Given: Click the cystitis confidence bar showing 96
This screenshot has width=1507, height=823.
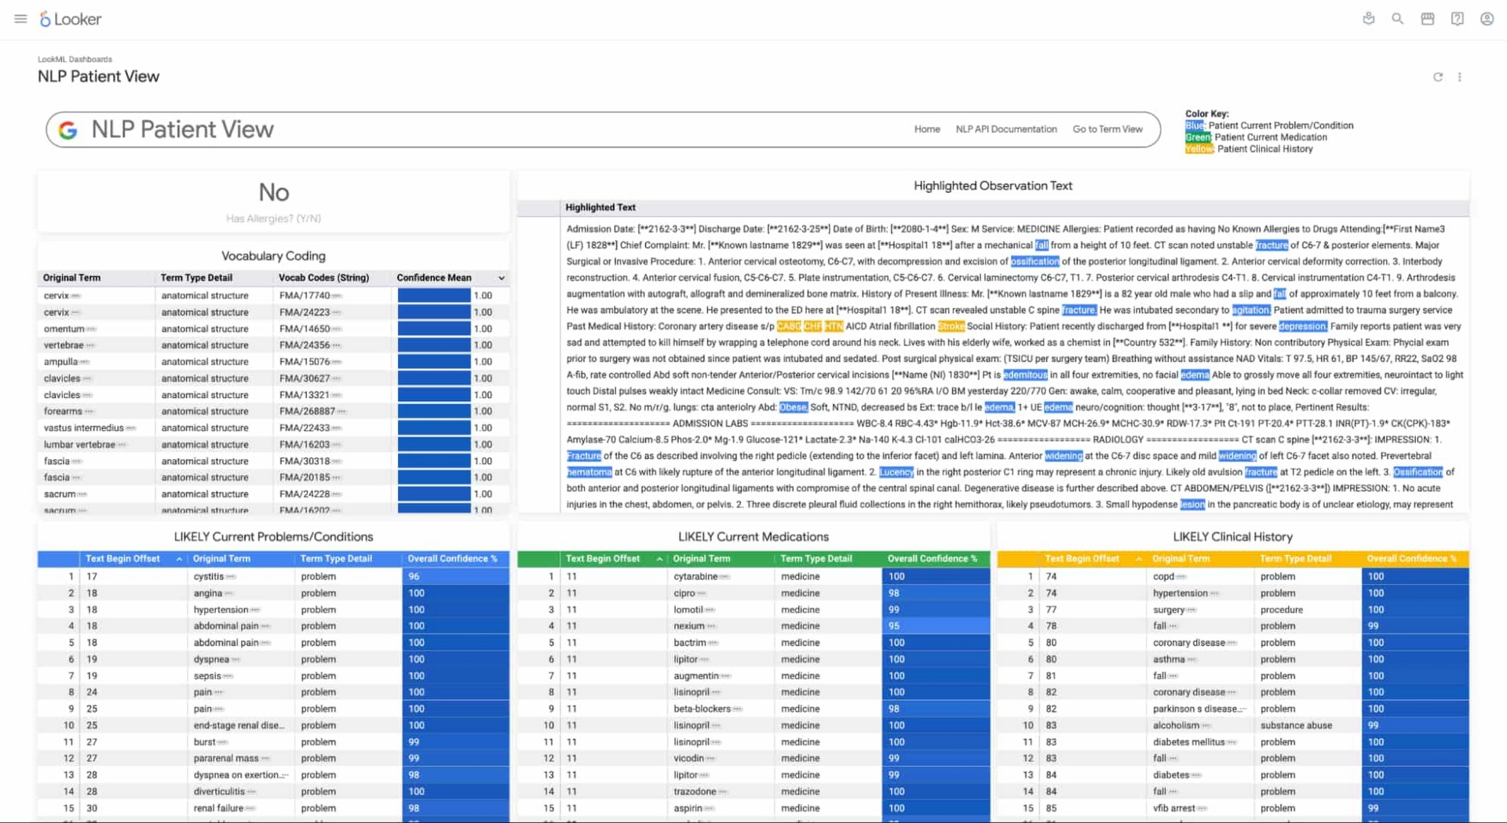Looking at the screenshot, I should tap(455, 577).
